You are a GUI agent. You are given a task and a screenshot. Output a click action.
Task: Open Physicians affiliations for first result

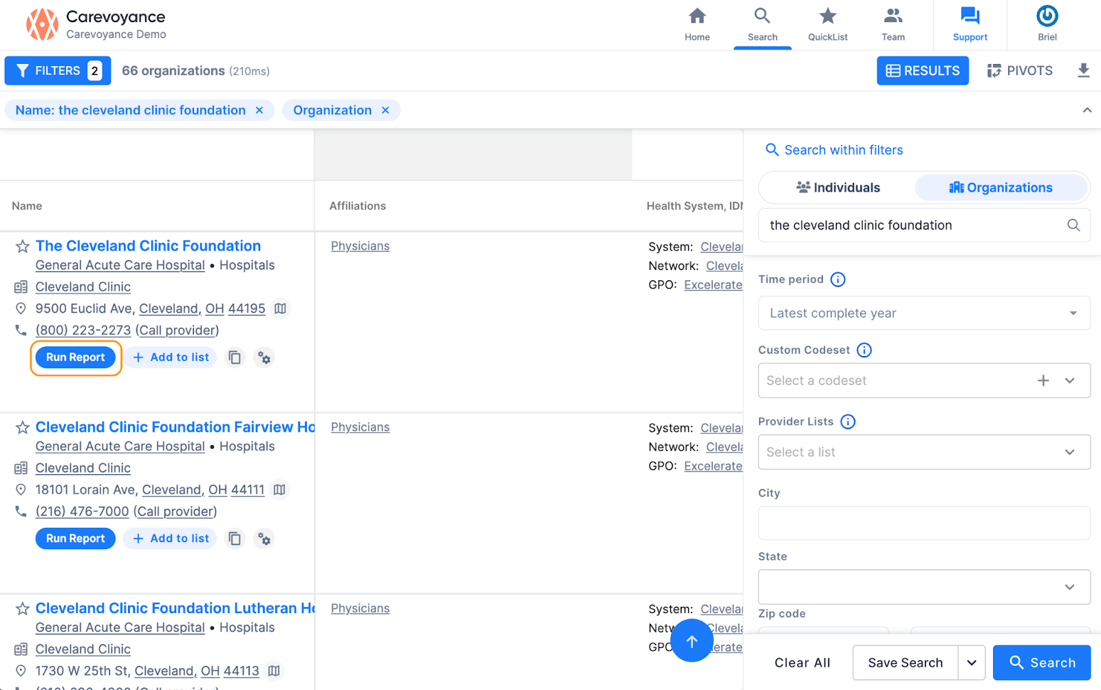point(360,246)
